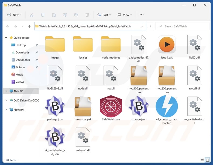The width and height of the screenshot is (213, 165).
Task: Open the New item dropdown
Action: (14, 15)
